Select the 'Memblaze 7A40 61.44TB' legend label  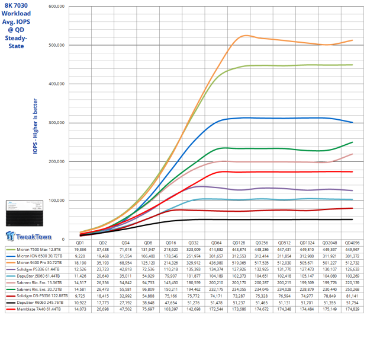(x=38, y=309)
